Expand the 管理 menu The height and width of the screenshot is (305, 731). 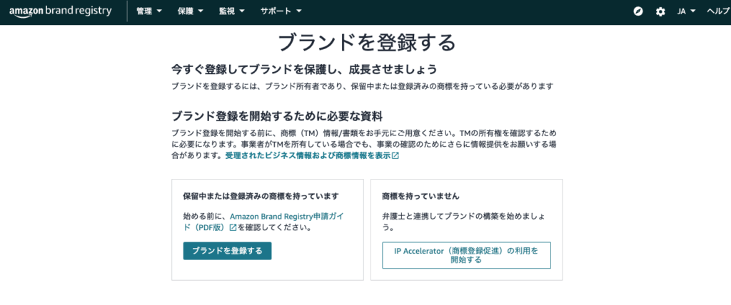click(149, 11)
